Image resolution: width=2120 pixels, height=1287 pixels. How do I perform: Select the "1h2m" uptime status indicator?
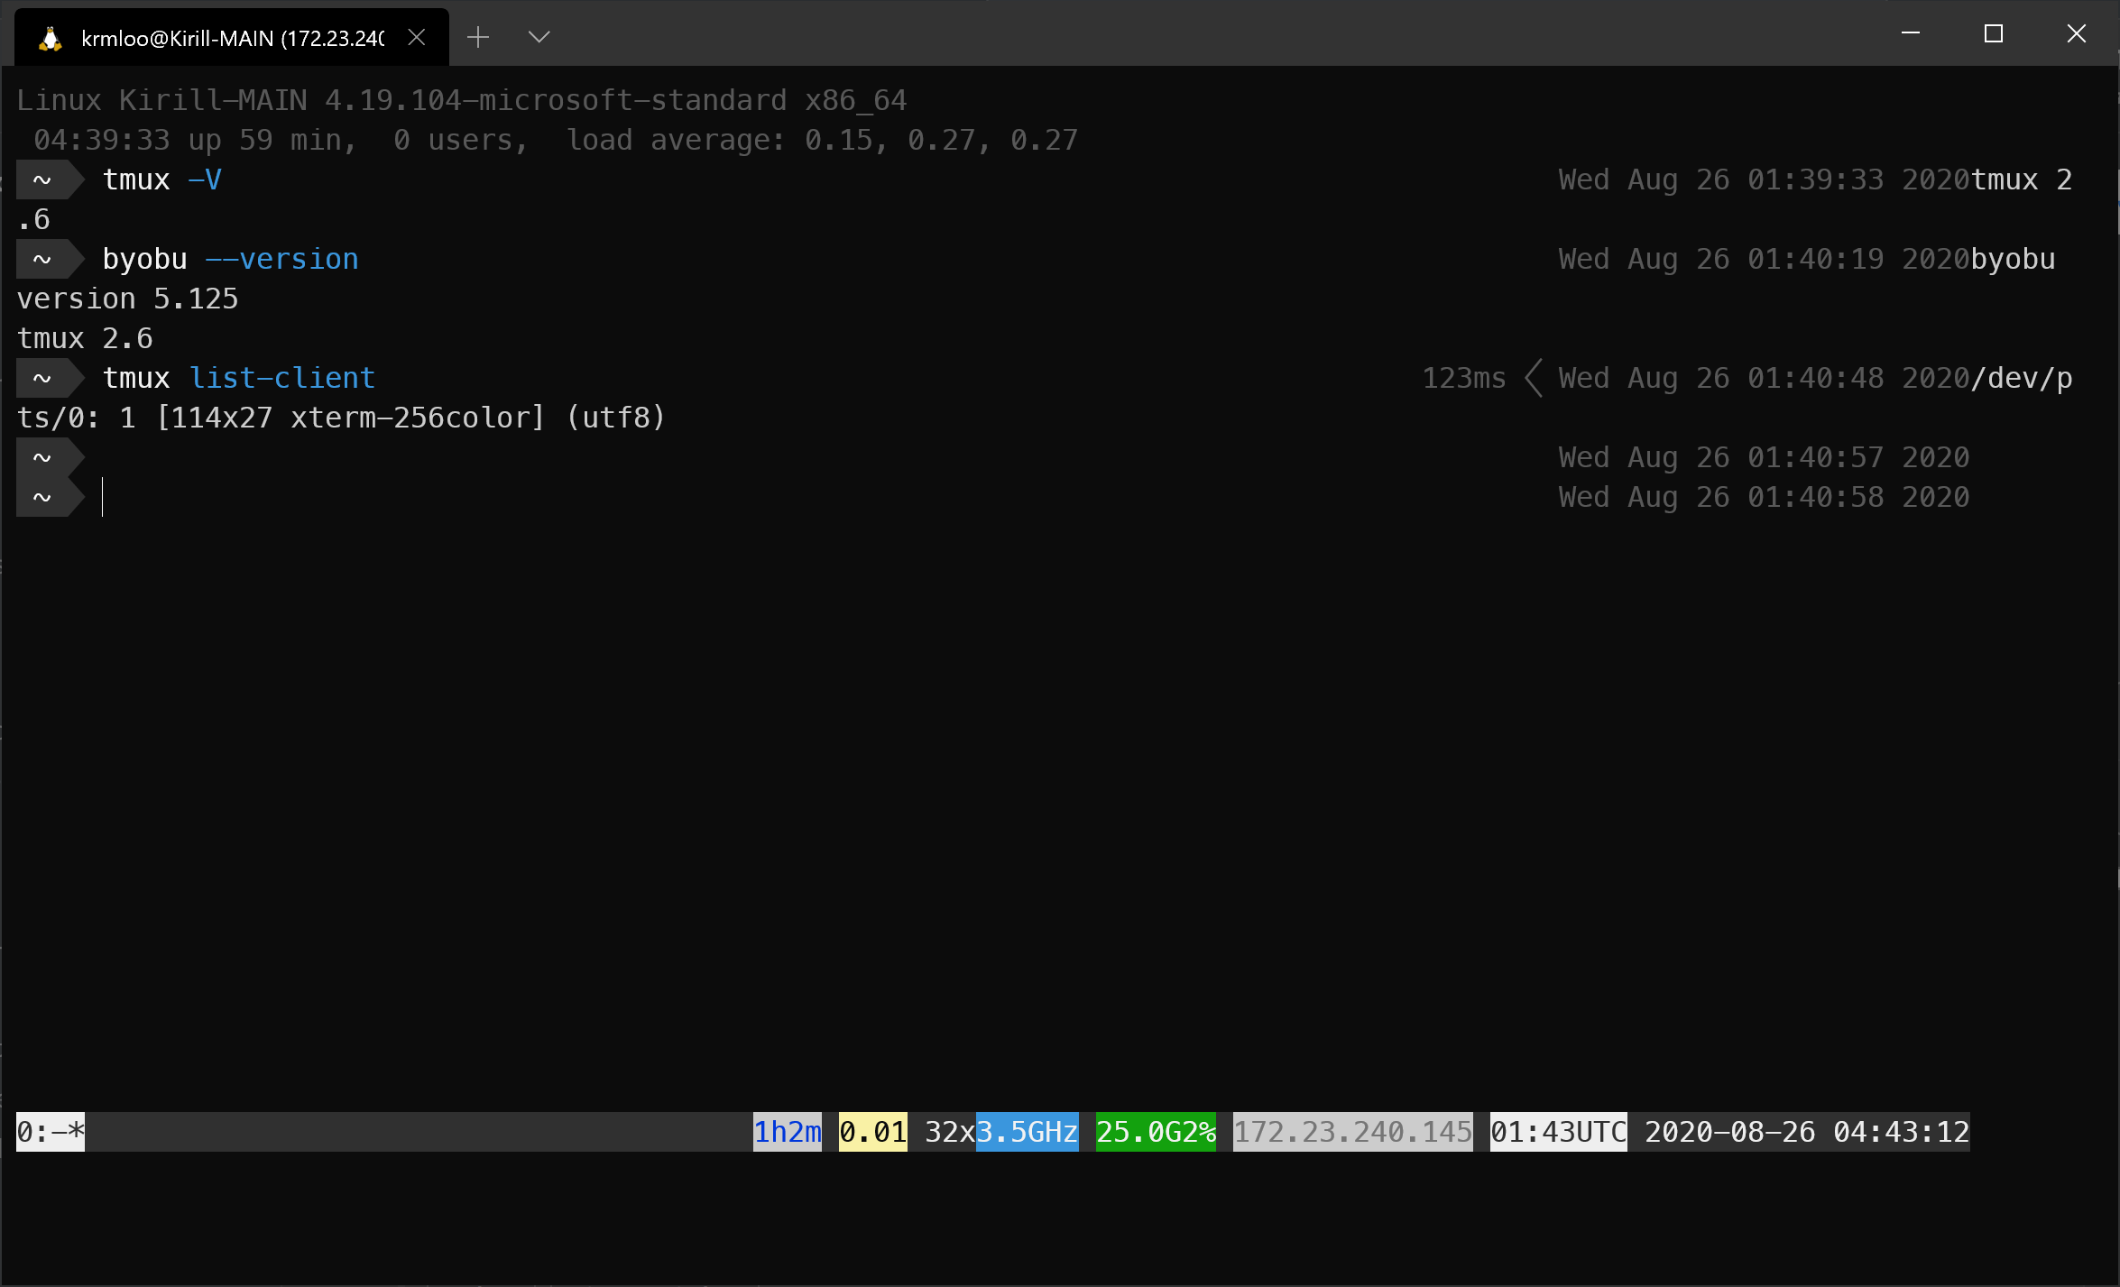pyautogui.click(x=787, y=1132)
